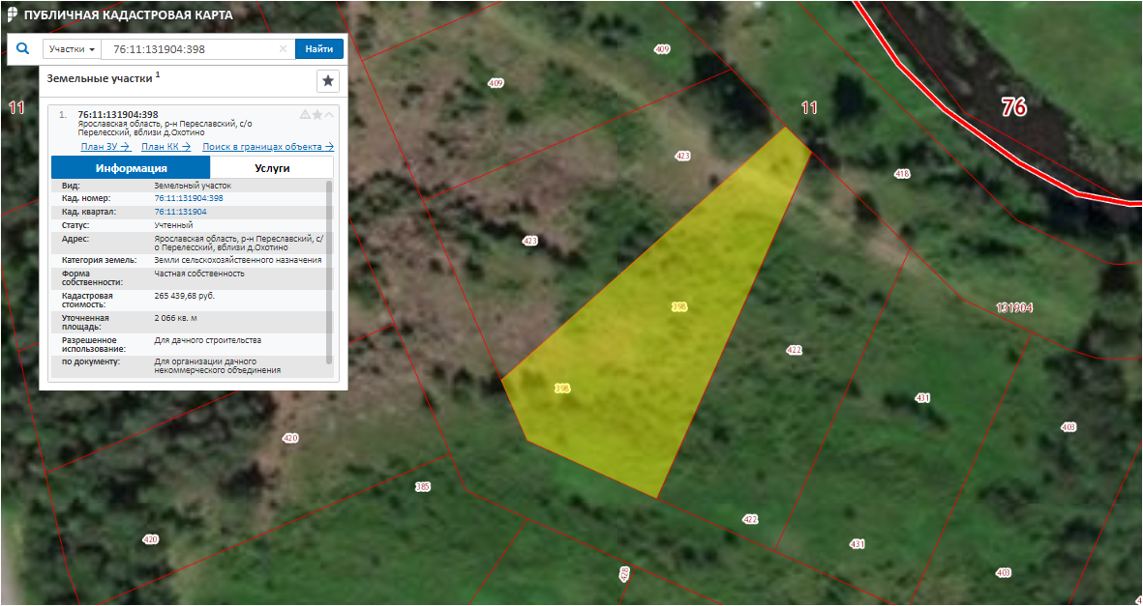Add result 1 to favorites with its star icon
The image size is (1143, 606).
pos(317,114)
